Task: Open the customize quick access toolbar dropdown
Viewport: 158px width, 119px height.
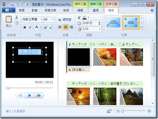Action: pos(27,5)
